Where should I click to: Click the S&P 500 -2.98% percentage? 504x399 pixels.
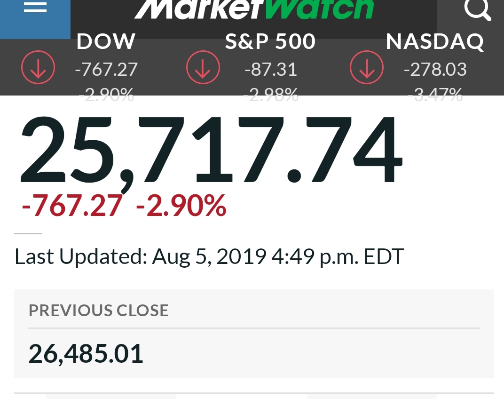271,95
